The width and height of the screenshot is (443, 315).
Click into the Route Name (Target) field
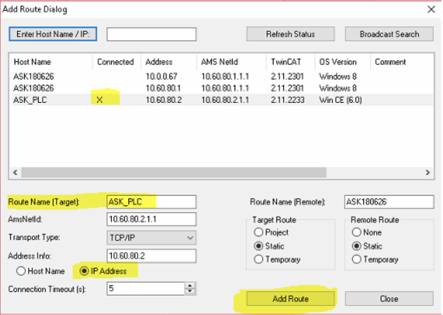[x=151, y=202]
